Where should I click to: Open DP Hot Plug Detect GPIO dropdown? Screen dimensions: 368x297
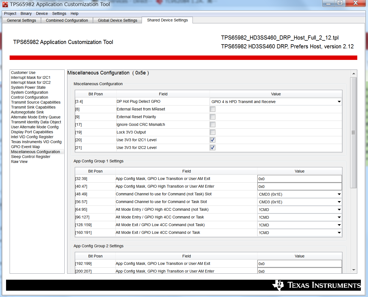coord(276,102)
